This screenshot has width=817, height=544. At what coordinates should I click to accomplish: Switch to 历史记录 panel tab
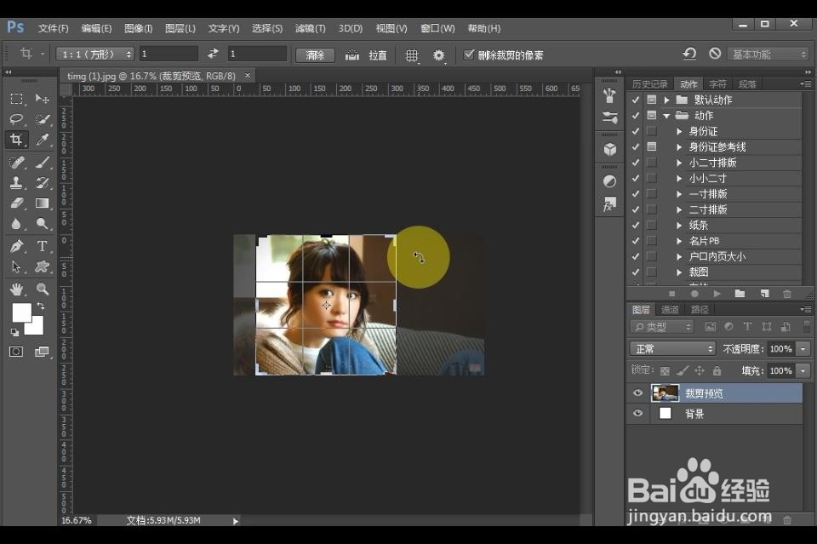[x=649, y=84]
